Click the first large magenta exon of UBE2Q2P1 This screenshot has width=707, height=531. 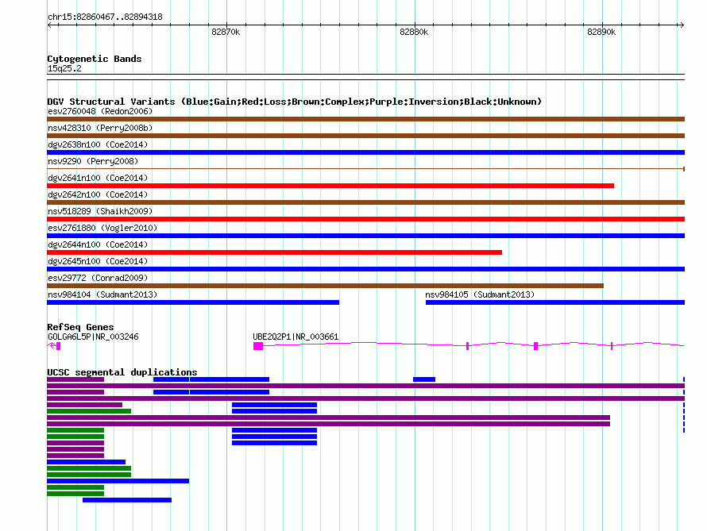point(258,346)
